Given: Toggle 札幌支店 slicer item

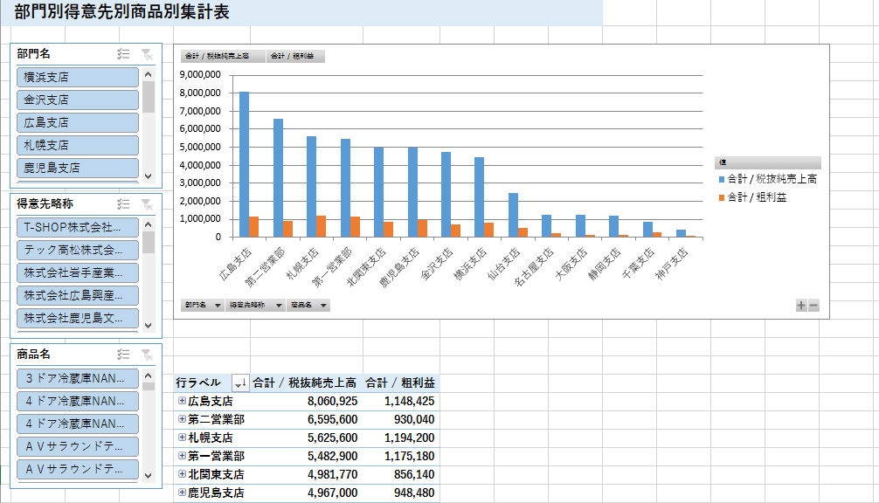Looking at the screenshot, I should click(x=78, y=145).
